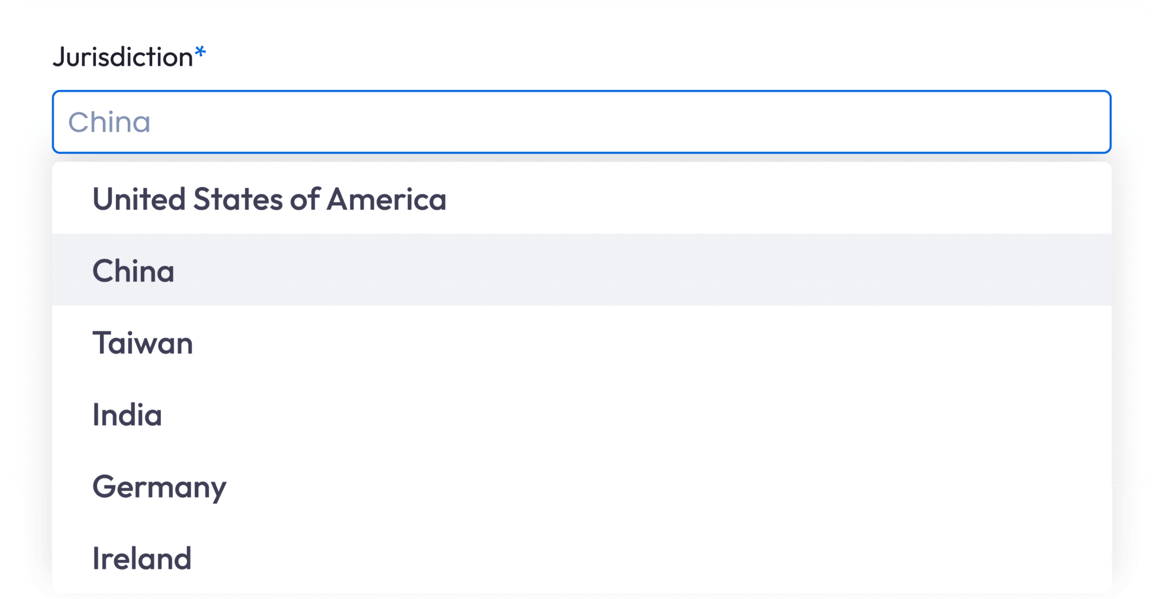Image resolution: width=1163 pixels, height=599 pixels.
Task: Click the Ireland entry at list bottom
Action: 142,558
